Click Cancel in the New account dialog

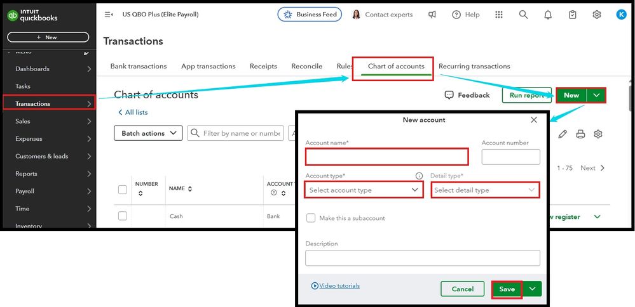click(x=463, y=289)
